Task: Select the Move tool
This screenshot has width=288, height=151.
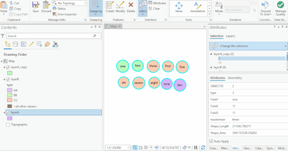Action: (x=179, y=7)
